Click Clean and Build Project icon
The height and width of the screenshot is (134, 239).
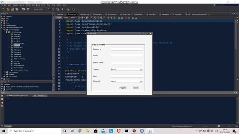tap(58, 9)
